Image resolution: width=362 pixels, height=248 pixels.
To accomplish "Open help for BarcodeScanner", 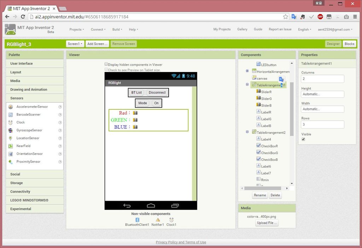I will (x=60, y=115).
